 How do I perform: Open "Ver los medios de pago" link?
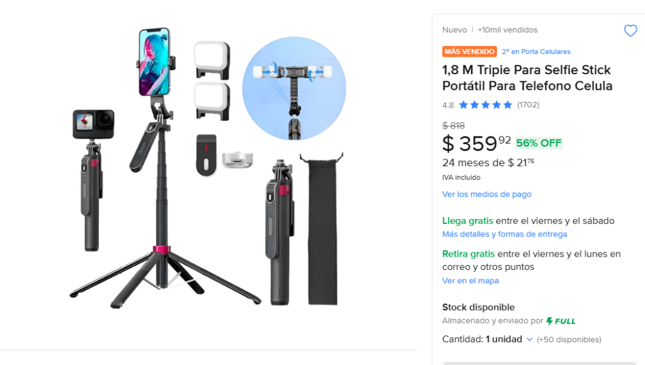[486, 194]
